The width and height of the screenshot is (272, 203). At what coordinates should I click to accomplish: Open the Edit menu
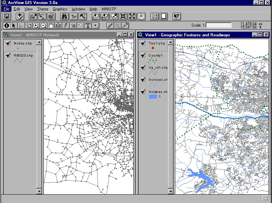[x=17, y=9]
